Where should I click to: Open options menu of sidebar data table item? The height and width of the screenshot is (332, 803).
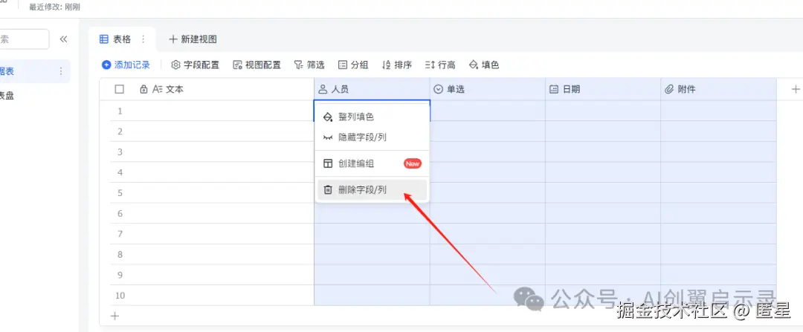pos(61,71)
